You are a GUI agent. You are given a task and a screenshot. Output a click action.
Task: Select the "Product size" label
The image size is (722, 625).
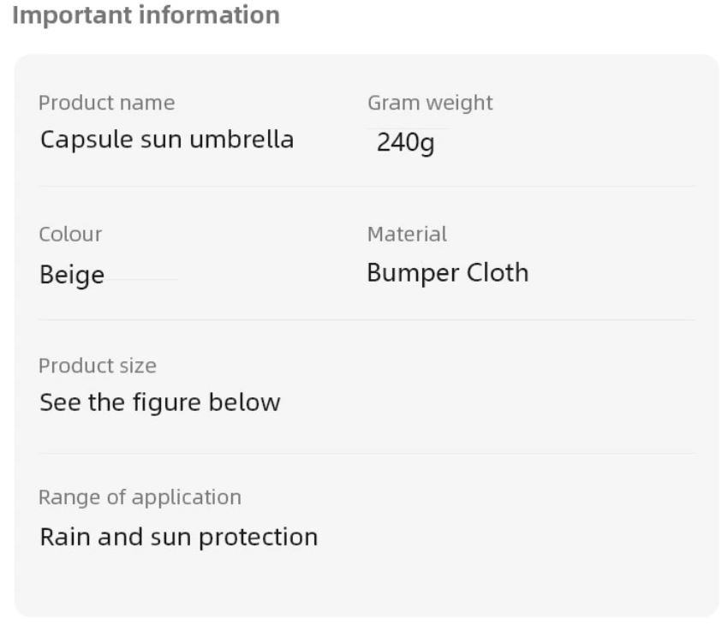point(97,366)
